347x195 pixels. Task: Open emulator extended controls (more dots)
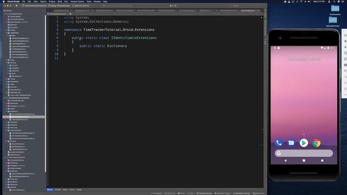(x=345, y=95)
